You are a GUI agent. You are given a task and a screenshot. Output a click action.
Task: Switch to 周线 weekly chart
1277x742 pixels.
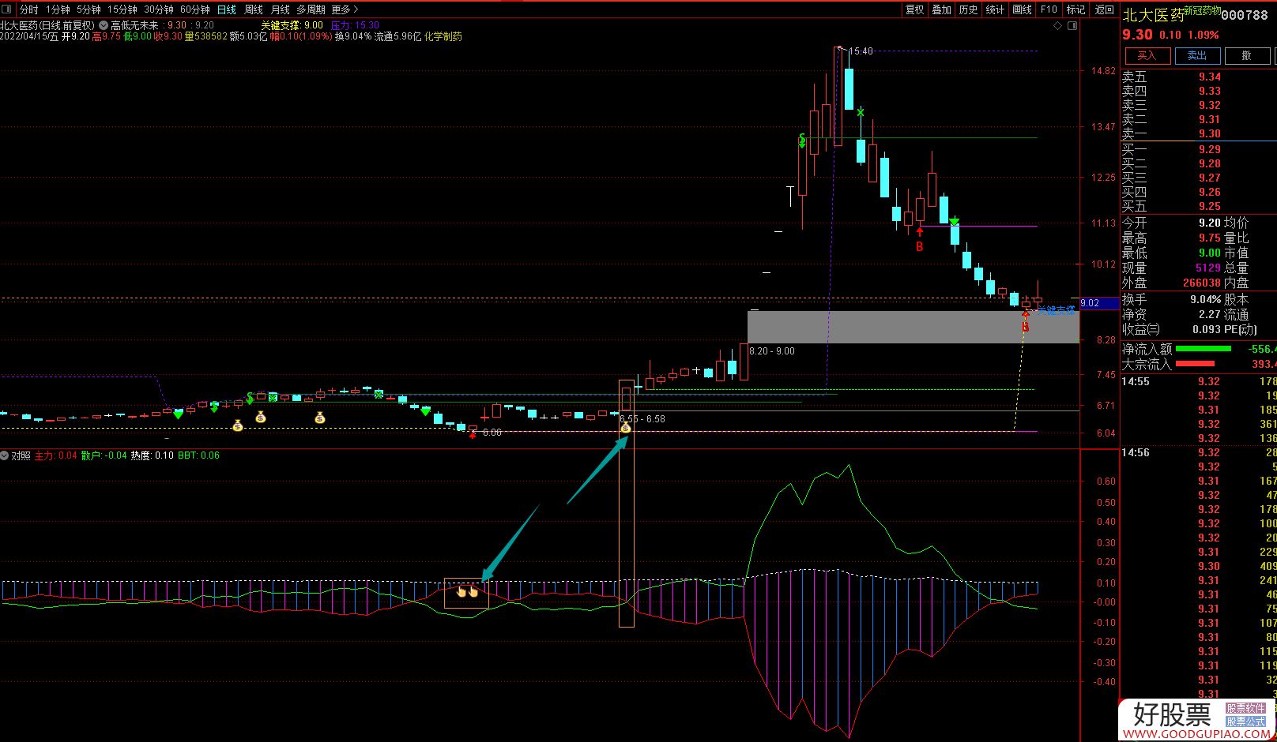coord(253,9)
